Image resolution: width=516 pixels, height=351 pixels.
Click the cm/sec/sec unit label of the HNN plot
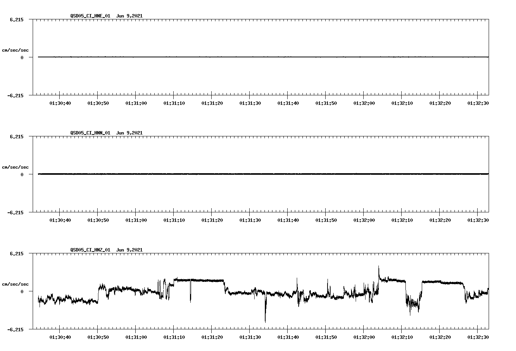(15, 167)
